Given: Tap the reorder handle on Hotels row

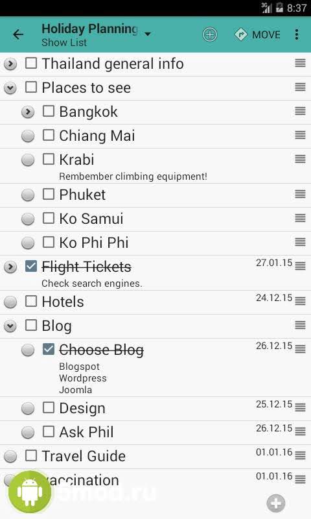Looking at the screenshot, I should [300, 301].
